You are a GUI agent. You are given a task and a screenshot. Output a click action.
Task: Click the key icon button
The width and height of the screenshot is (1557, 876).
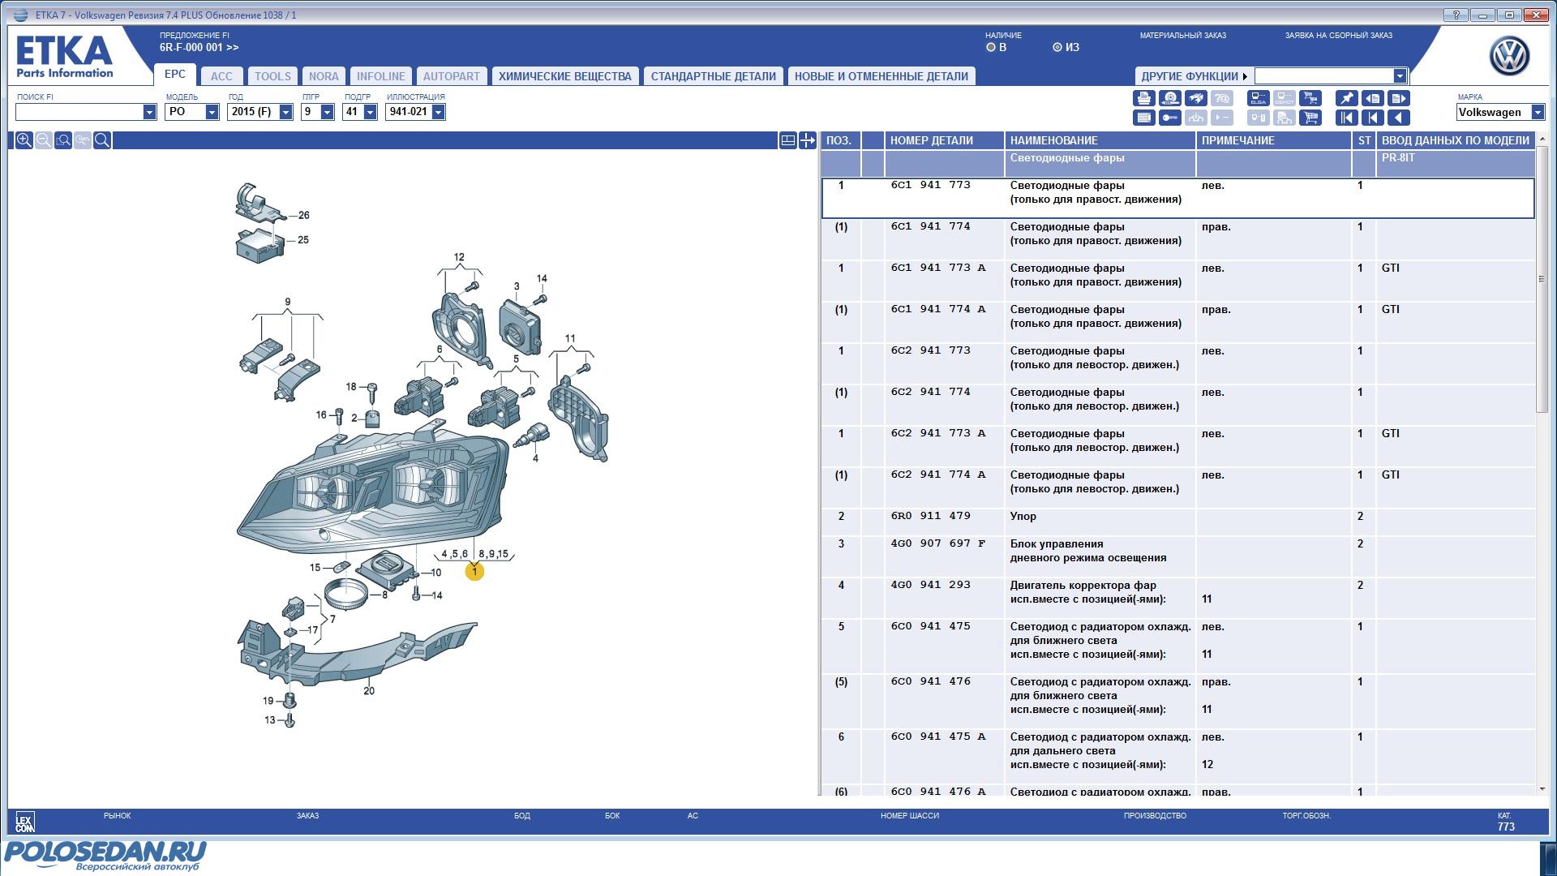1170,118
